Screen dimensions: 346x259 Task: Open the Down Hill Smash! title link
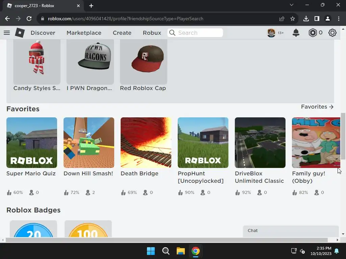coord(88,174)
